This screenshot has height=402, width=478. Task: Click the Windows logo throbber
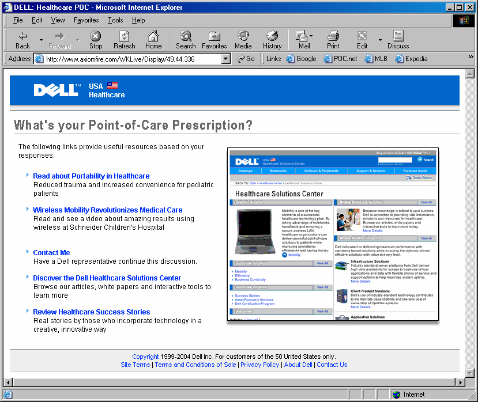click(x=463, y=21)
